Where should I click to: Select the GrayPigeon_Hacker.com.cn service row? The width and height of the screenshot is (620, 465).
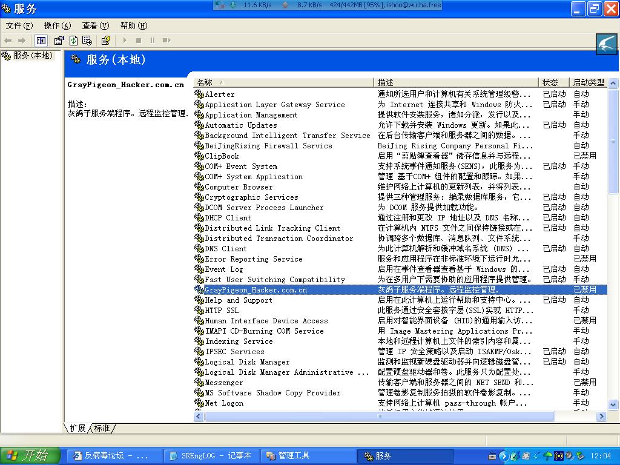(x=401, y=289)
